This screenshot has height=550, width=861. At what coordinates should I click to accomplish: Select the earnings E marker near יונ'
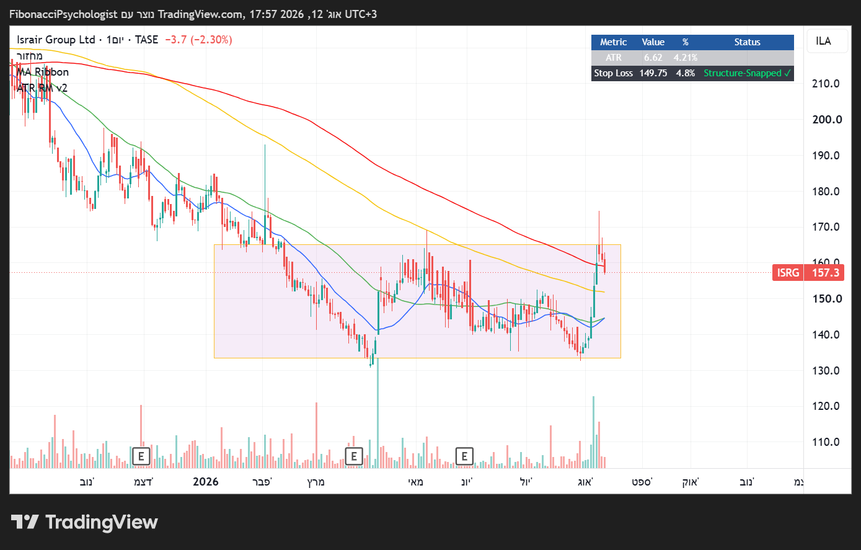coord(464,457)
